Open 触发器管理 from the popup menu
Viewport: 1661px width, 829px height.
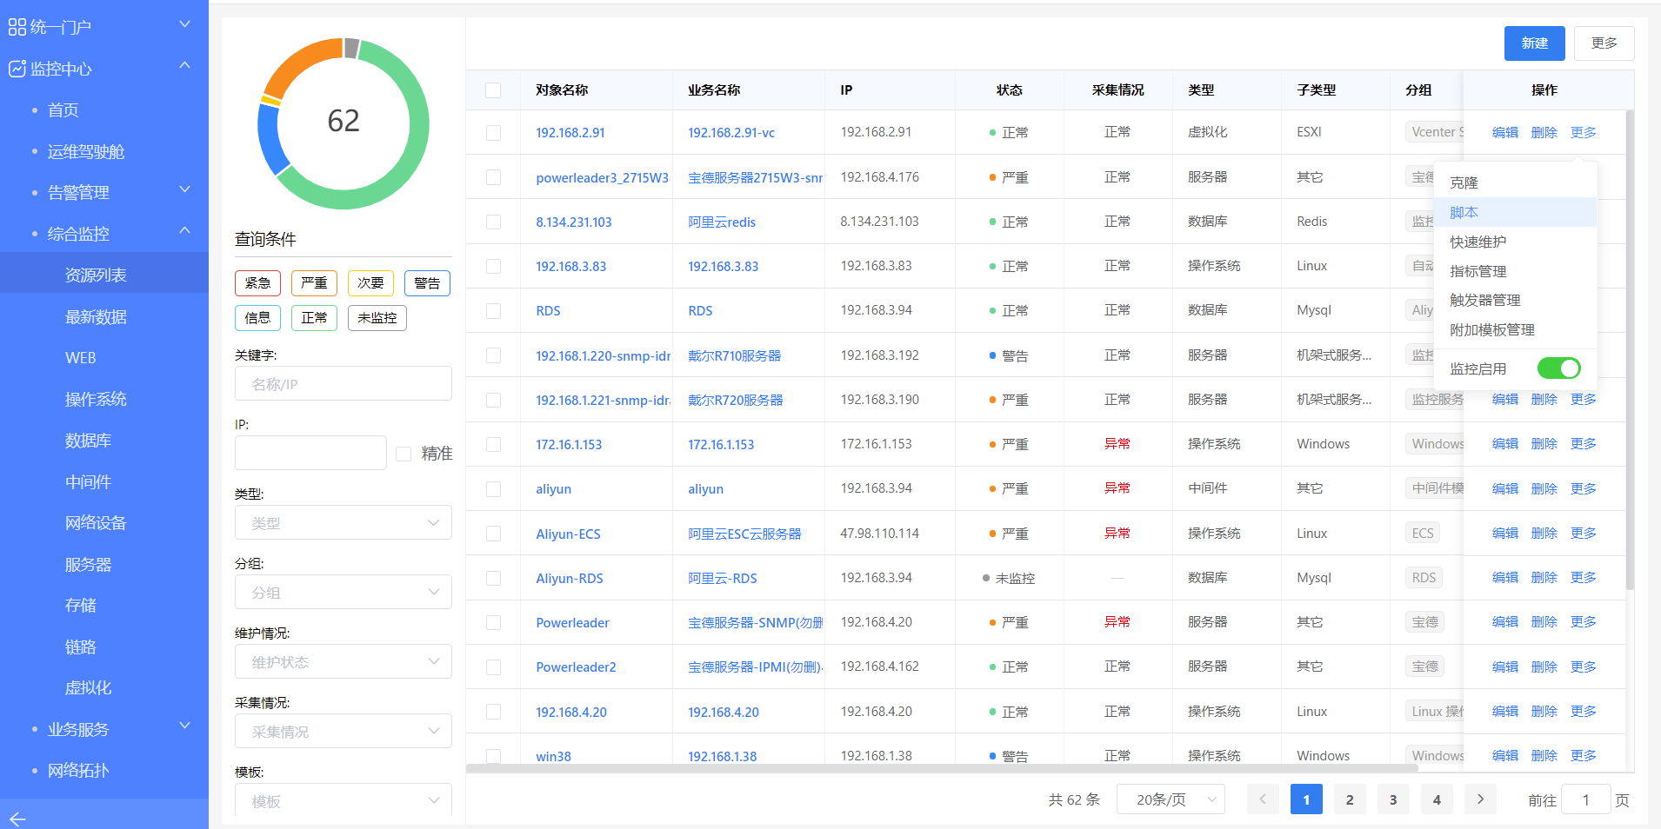pyautogui.click(x=1515, y=300)
